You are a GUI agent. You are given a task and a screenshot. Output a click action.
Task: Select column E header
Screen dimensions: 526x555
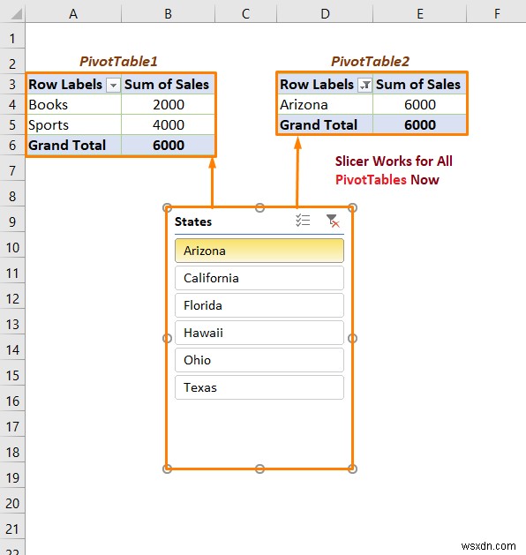[x=420, y=14]
